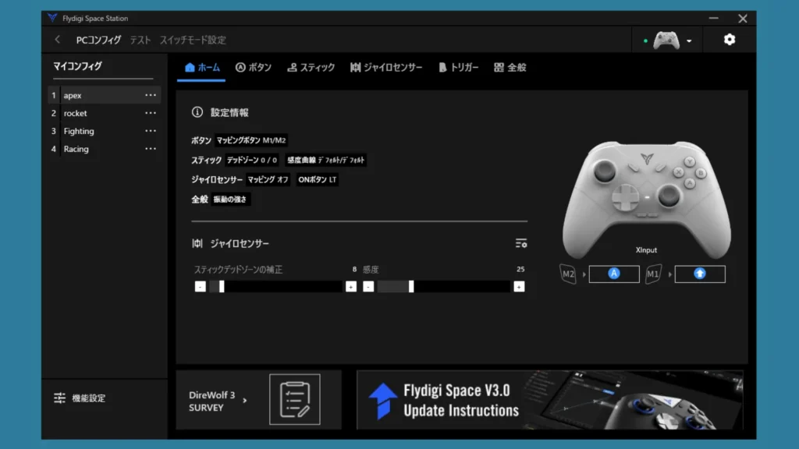The height and width of the screenshot is (449, 799).
Task: Select the Racing configuration
Action: pyautogui.click(x=105, y=149)
